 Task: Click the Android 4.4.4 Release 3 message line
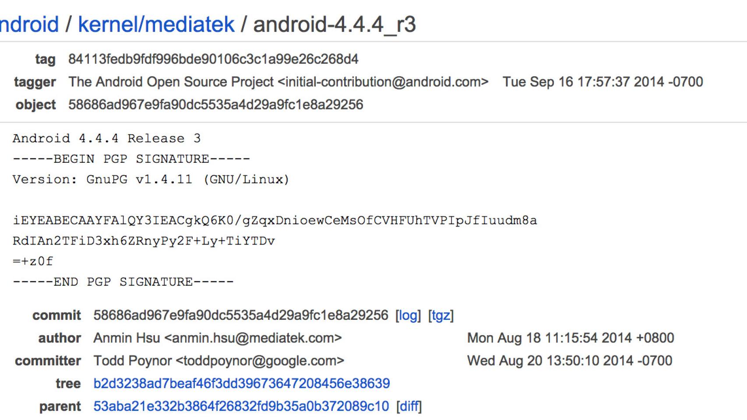coord(106,139)
